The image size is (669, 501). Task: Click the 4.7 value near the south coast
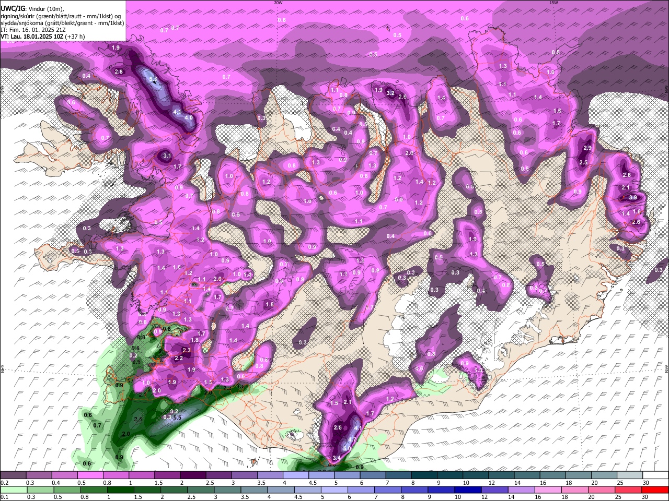[352, 439]
